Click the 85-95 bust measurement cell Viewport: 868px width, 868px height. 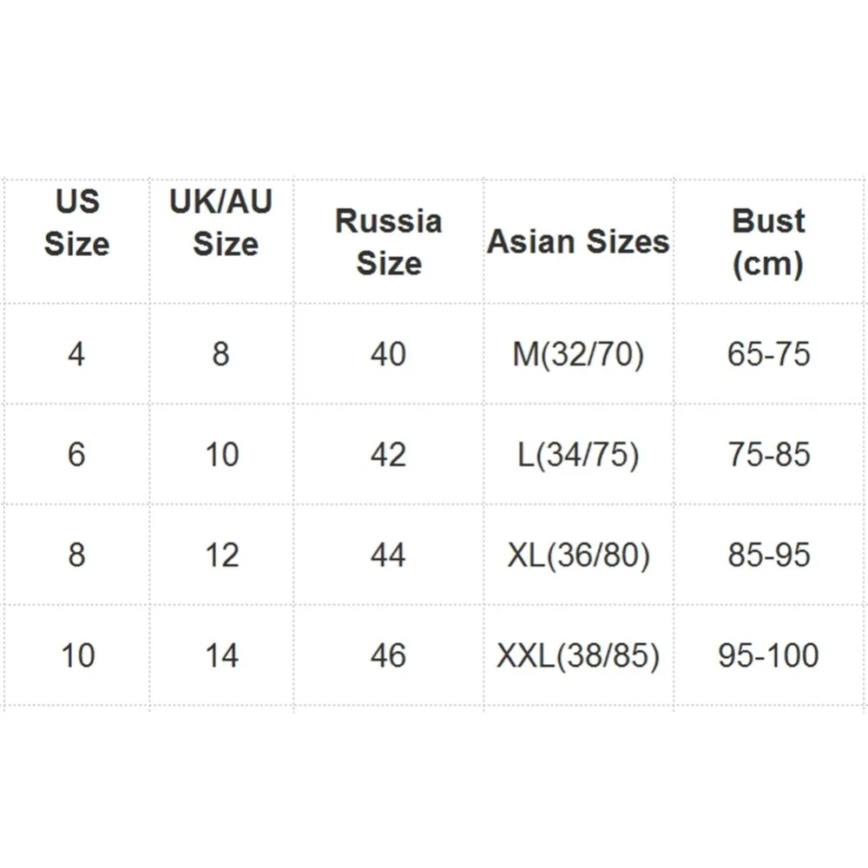point(768,555)
